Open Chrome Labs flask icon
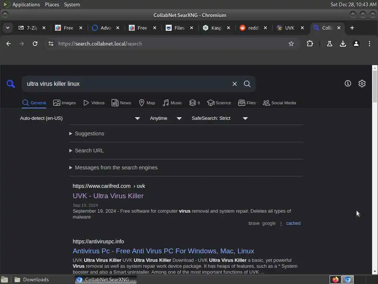The width and height of the screenshot is (378, 284). [x=330, y=44]
